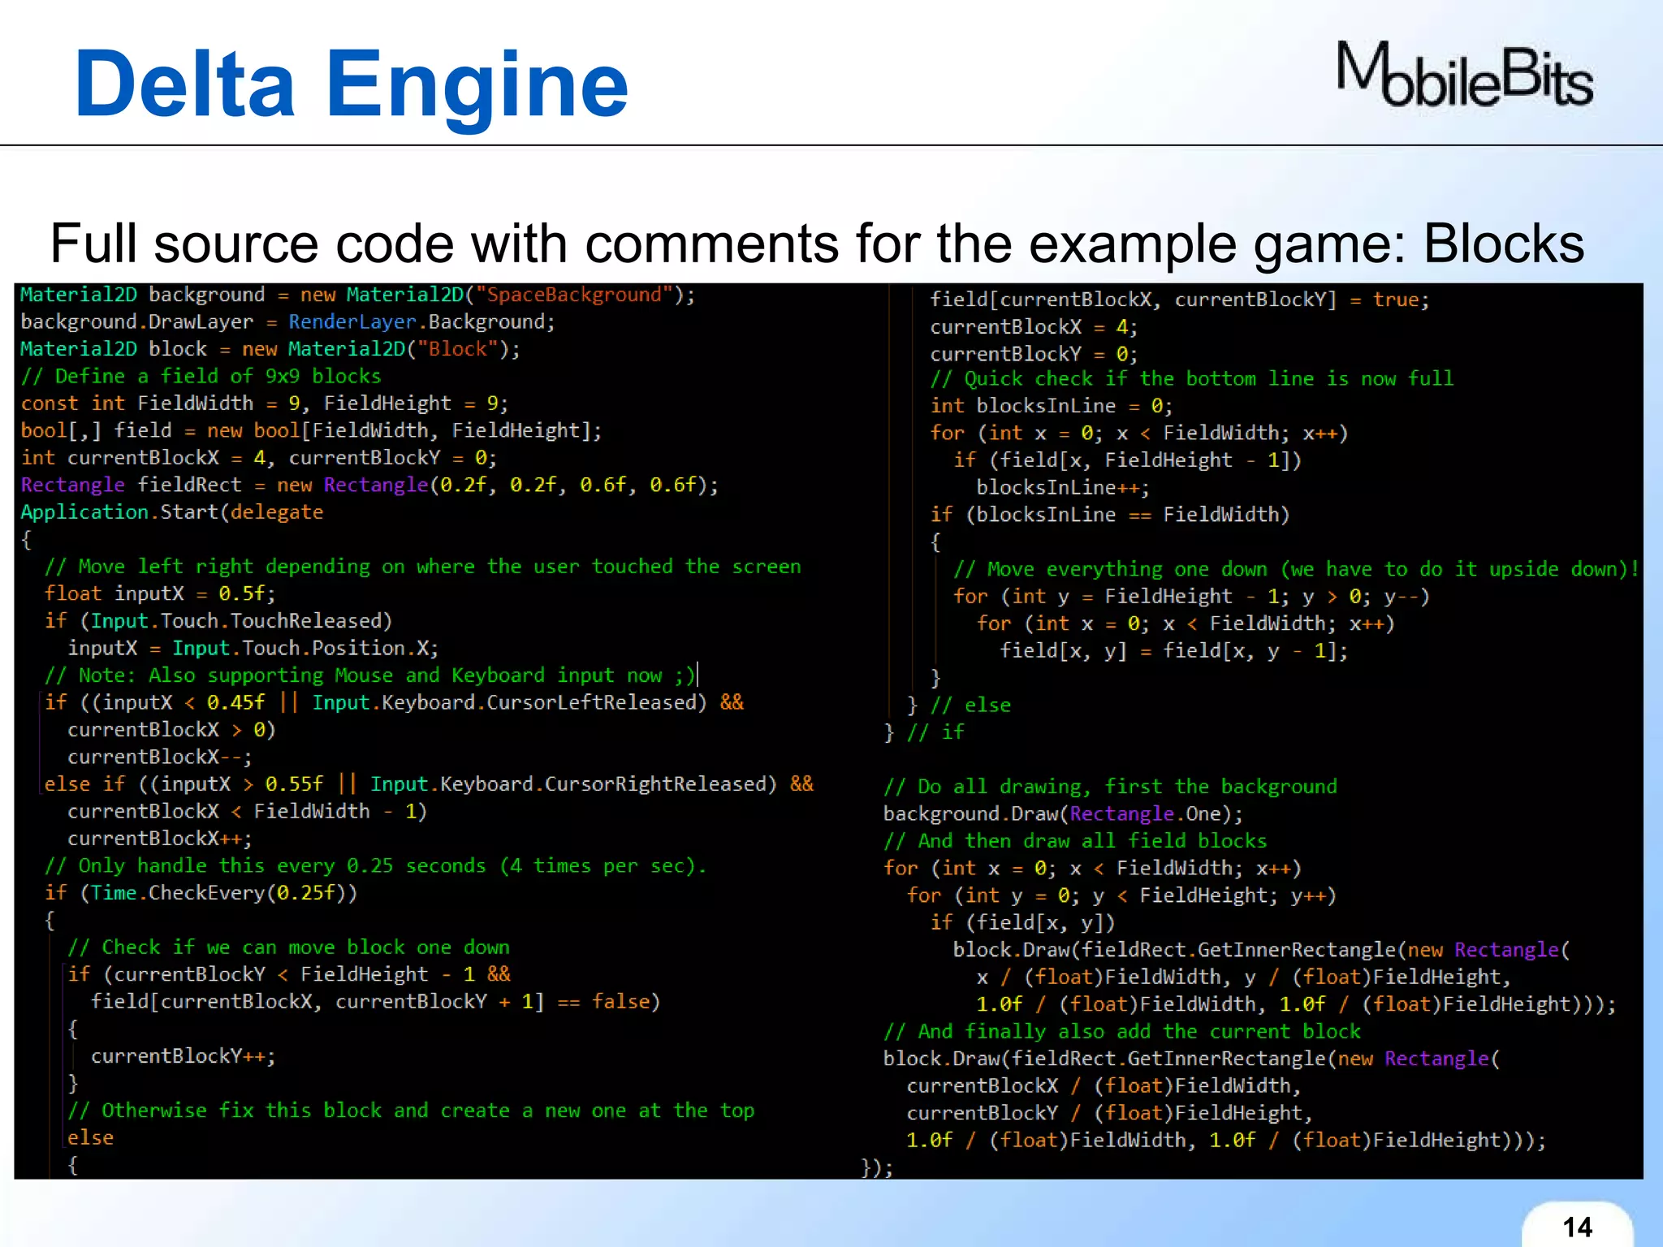Image resolution: width=1663 pixels, height=1247 pixels.
Task: Click the 'currentBlockY++;' line
Action: pyautogui.click(x=184, y=1056)
